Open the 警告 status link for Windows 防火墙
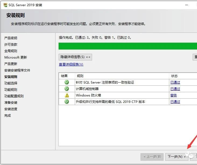The height and width of the screenshot is (165, 197). (174, 95)
